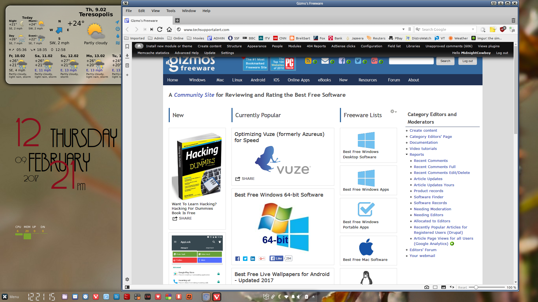The image size is (538, 302).
Task: Add a web panel with plus icon
Action: point(127,75)
